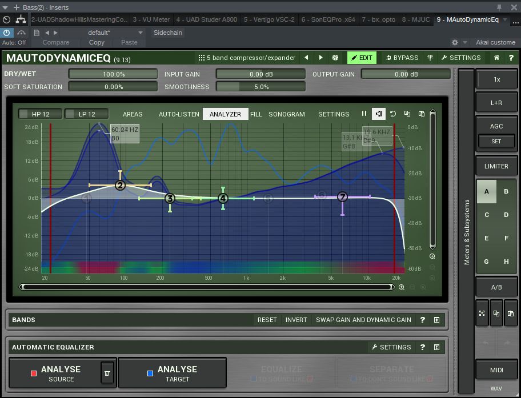Switch to 3 - VU Meter insert tab
The width and height of the screenshot is (521, 398).
click(151, 19)
